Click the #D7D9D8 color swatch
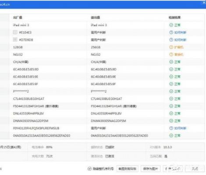206x175 pixels. [x=15, y=39]
